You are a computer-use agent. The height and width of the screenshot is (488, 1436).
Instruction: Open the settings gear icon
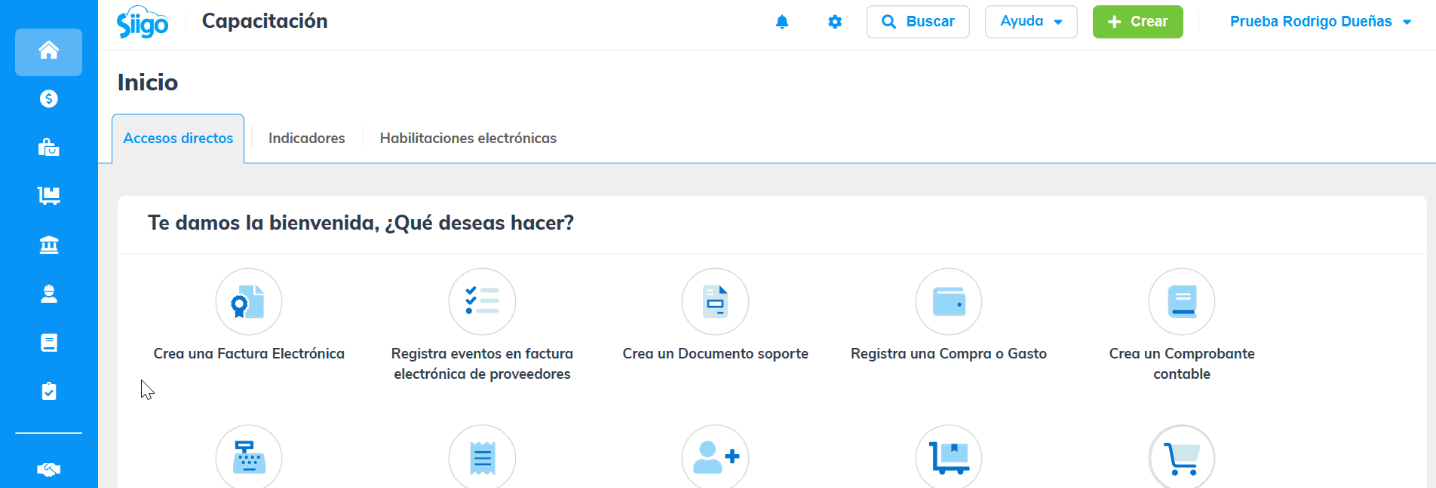click(835, 22)
